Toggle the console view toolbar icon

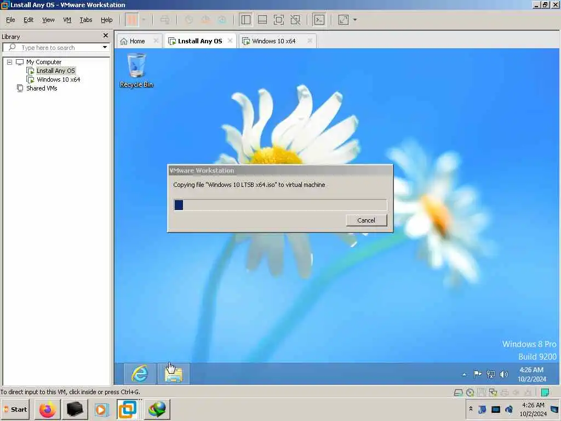coord(319,20)
